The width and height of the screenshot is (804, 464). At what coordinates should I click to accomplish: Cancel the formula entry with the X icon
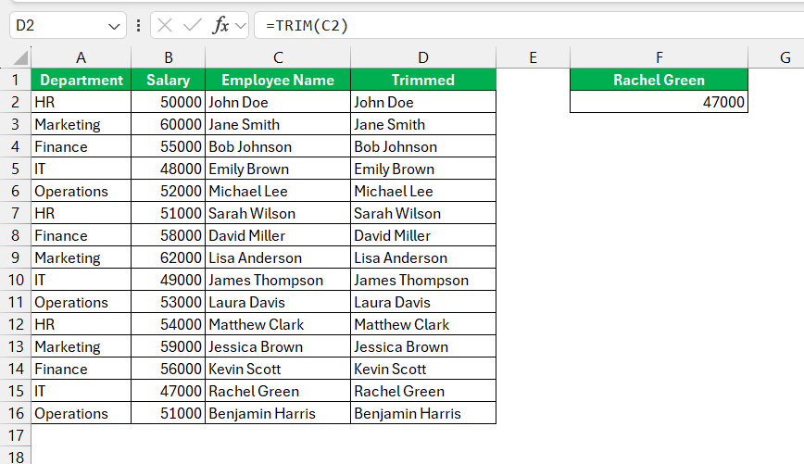[x=165, y=25]
